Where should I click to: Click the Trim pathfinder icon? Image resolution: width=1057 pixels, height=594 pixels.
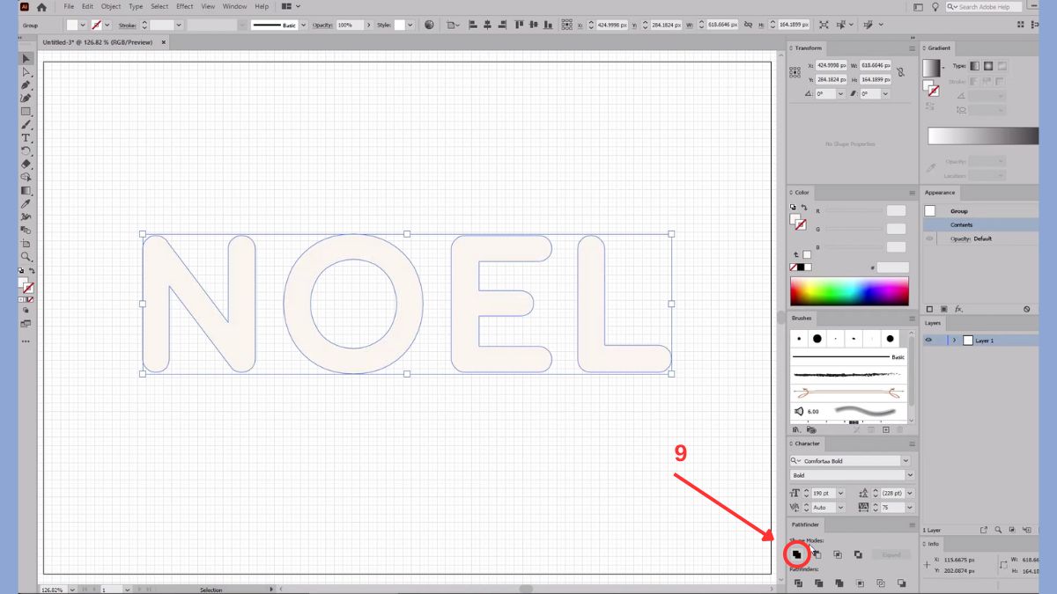coord(819,583)
